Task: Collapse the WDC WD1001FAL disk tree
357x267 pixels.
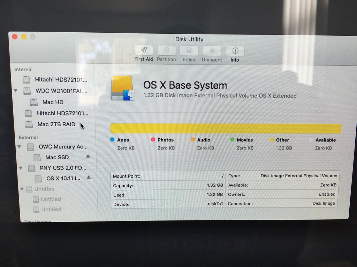Action: pyautogui.click(x=15, y=91)
